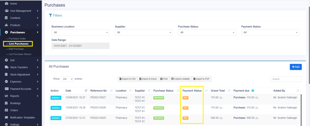Click the blue Add button
Viewport: 310px width, 126px height.
click(295, 67)
